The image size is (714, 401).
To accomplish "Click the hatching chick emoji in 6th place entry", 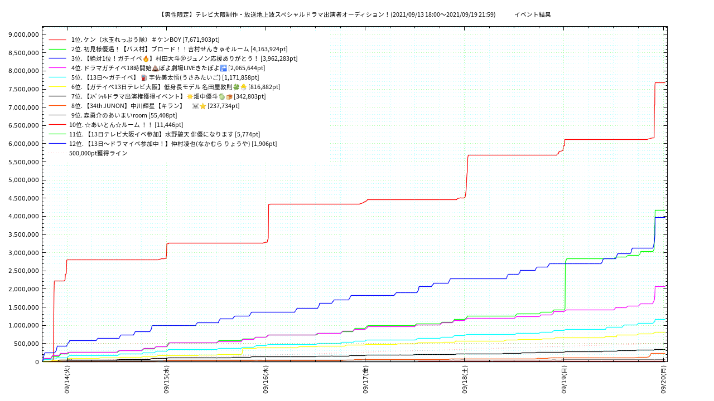I will point(243,87).
